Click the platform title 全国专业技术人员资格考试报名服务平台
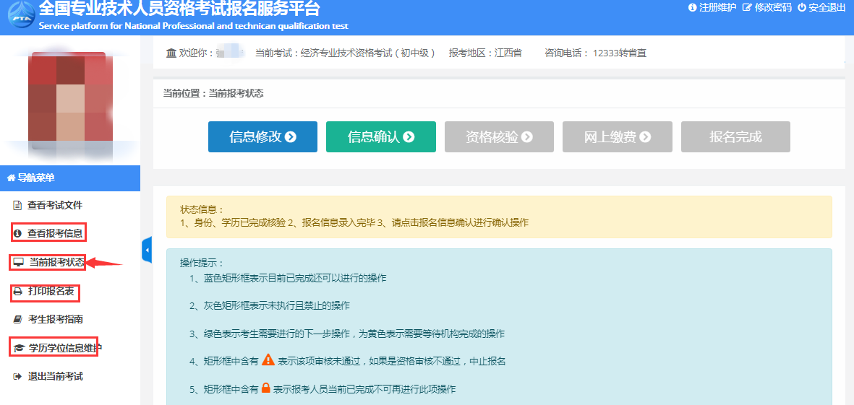The image size is (854, 405). 180,9
